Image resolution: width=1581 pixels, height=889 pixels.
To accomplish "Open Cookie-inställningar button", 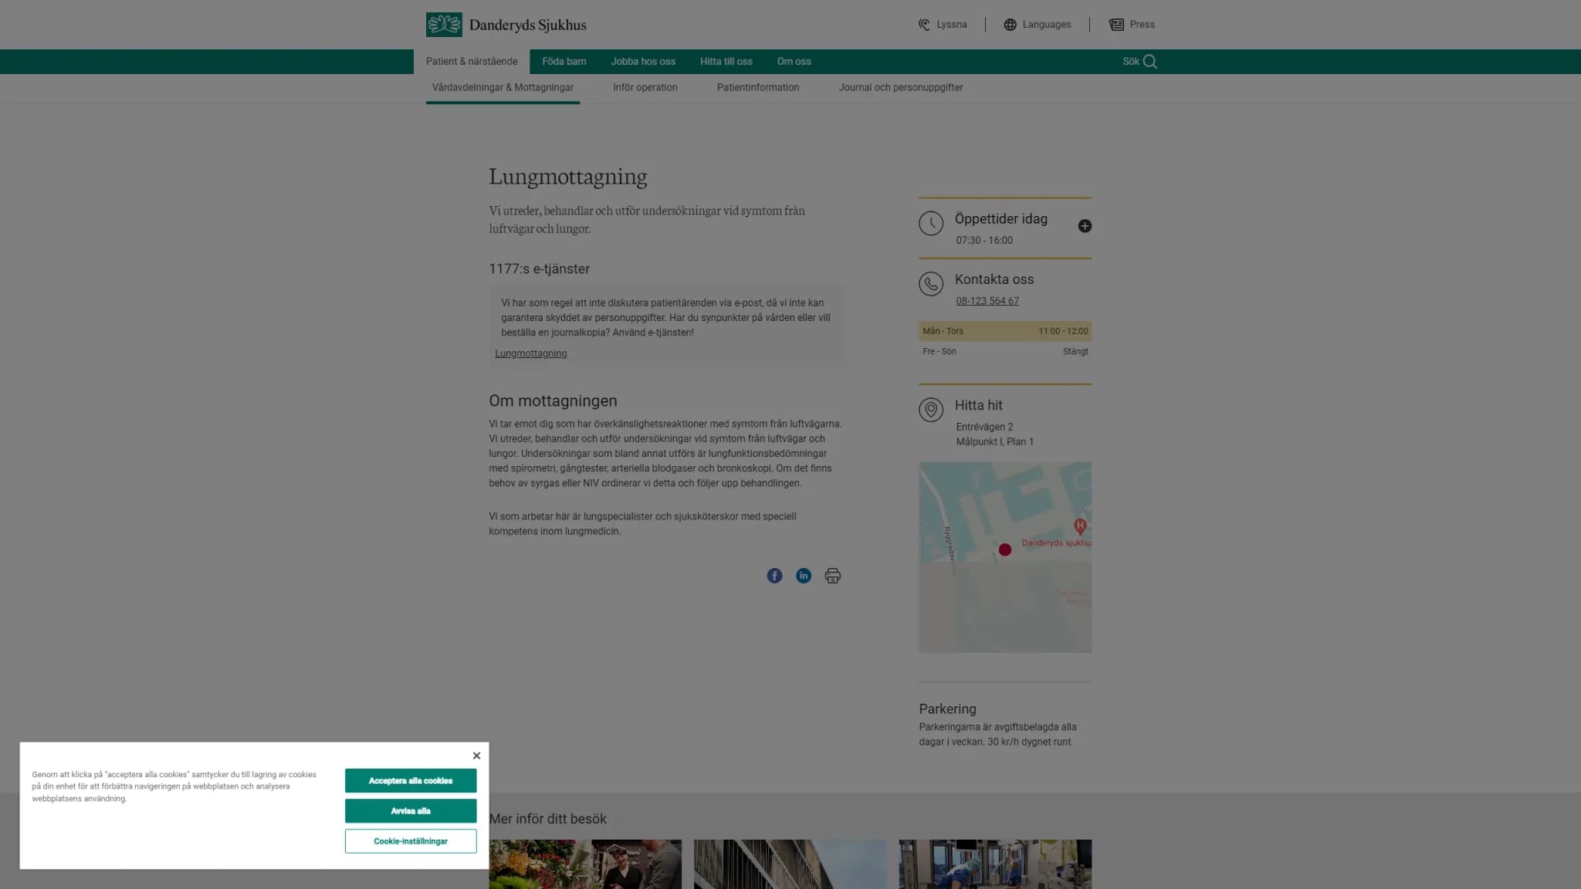I will click(411, 841).
